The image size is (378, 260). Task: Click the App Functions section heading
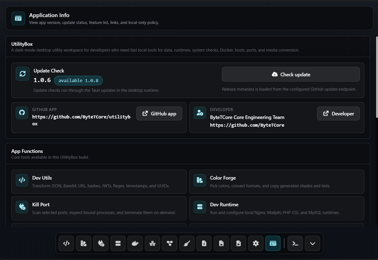(x=27, y=151)
